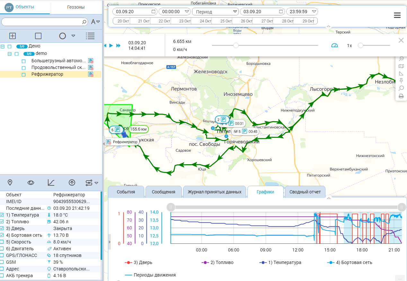Screen dimensions: 407x281
Task: Open the Сводный отчет tab
Action: [305, 192]
